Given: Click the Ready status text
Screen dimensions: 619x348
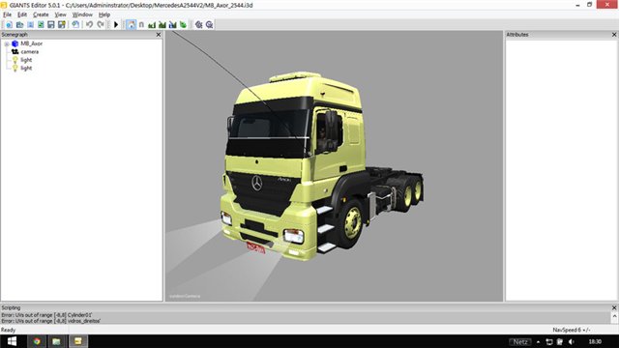Looking at the screenshot, I should click(9, 330).
